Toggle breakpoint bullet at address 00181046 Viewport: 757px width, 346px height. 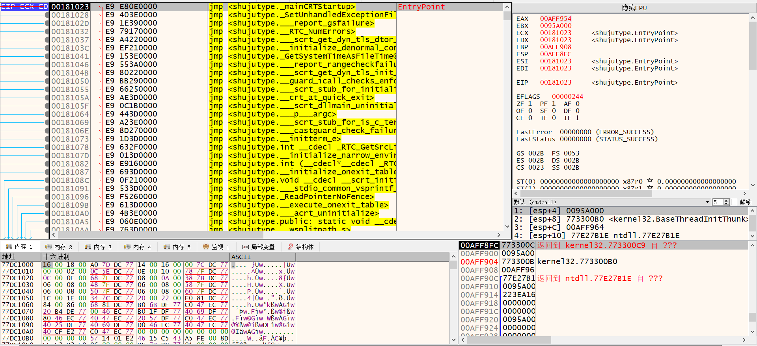(x=47, y=65)
